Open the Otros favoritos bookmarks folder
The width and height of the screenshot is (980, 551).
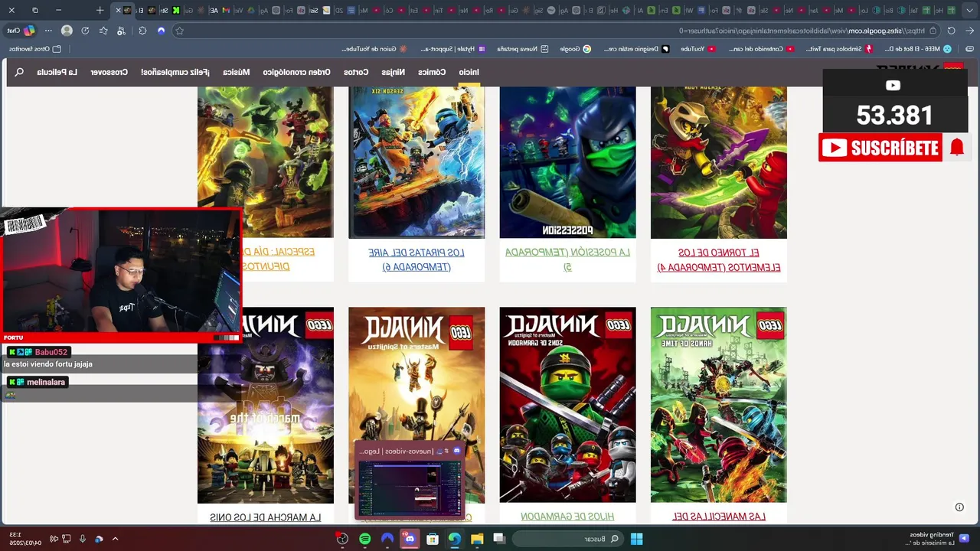coord(35,49)
